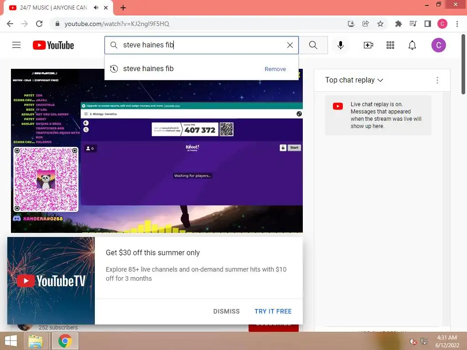Open the Chrome profile C avatar
Viewport: 467px width, 350px height.
(442, 24)
